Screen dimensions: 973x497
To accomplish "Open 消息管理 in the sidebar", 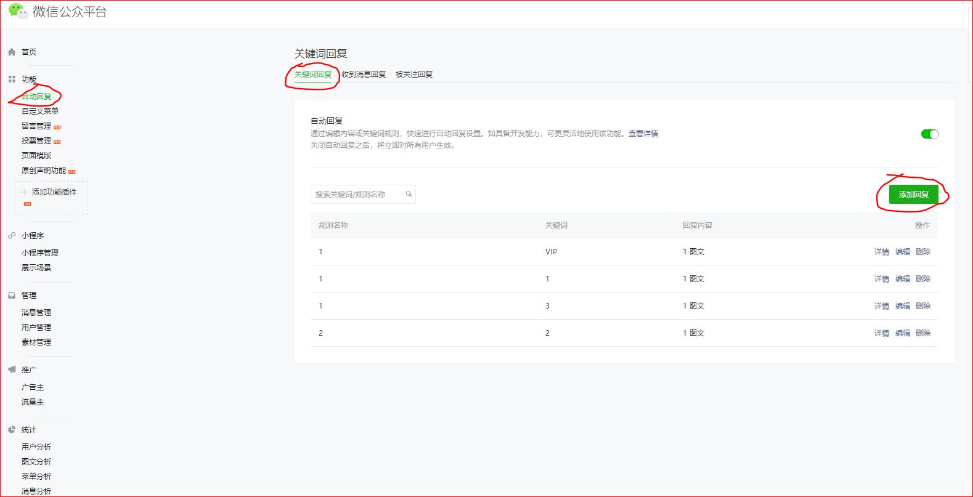I will (x=36, y=313).
